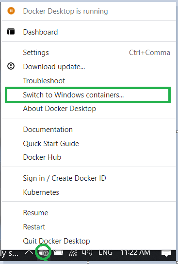Click the update alert exclamation icon
Image resolution: width=178 pixels, height=264 pixels.
(x=11, y=66)
